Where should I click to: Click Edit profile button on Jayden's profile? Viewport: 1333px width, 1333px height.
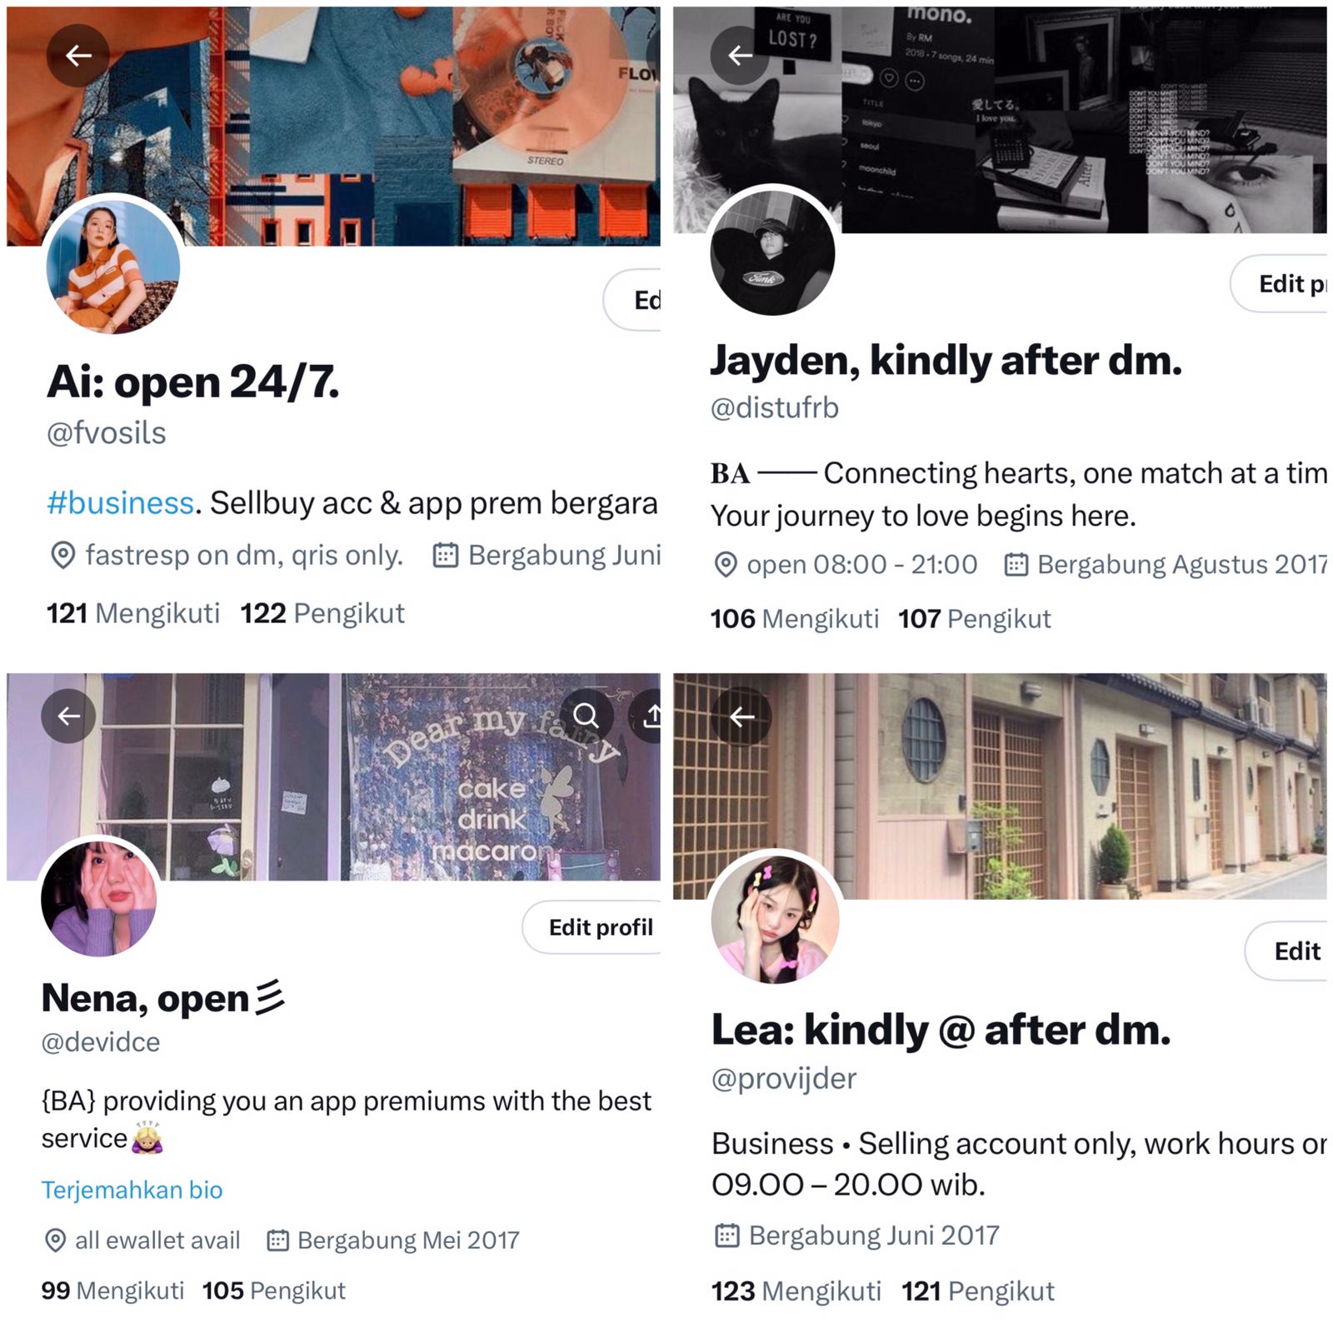click(x=1280, y=284)
